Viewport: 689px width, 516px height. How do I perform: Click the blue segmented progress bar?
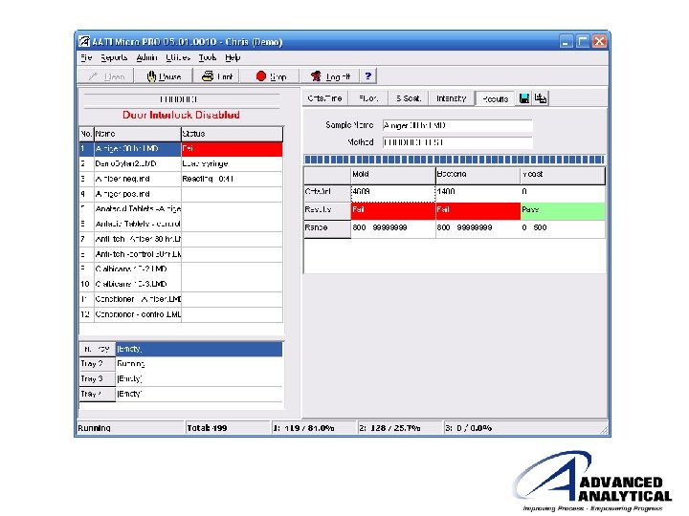click(455, 160)
